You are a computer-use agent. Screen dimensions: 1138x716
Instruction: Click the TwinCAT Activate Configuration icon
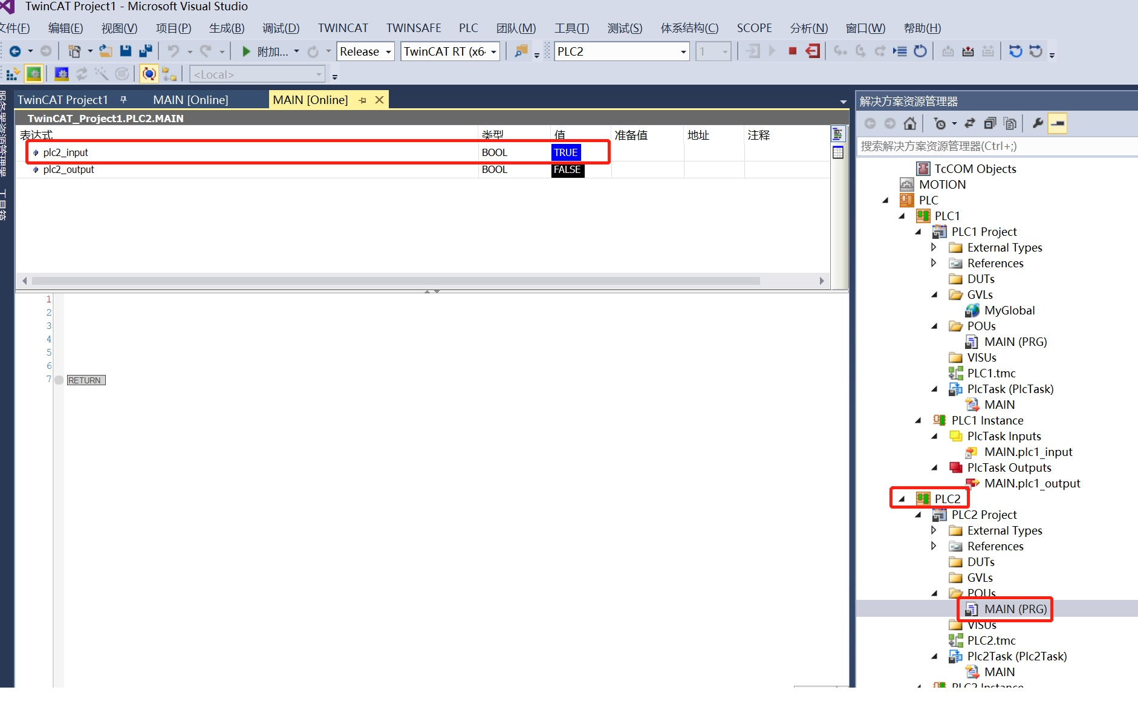12,74
